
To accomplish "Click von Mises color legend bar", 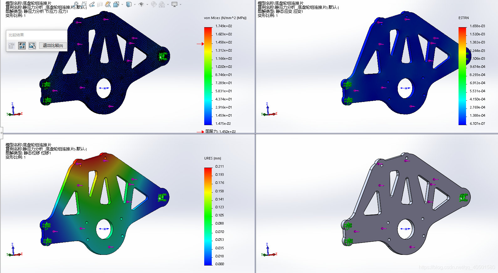I will 208,76.
